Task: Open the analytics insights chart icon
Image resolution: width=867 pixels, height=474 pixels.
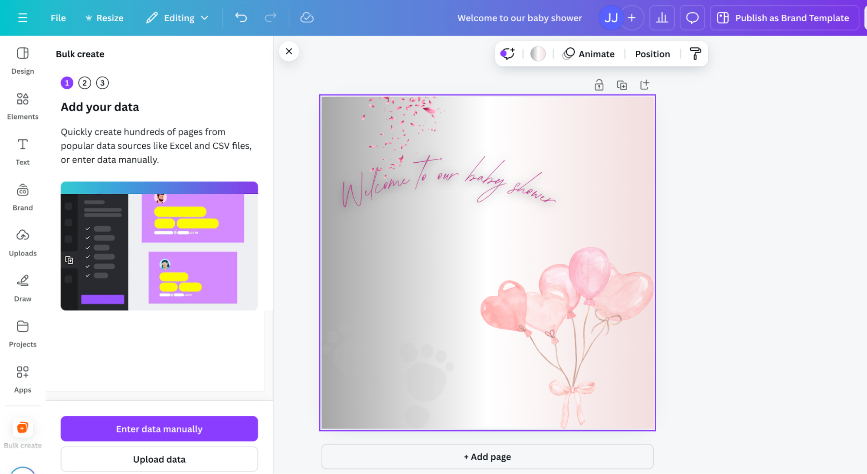Action: coord(662,18)
